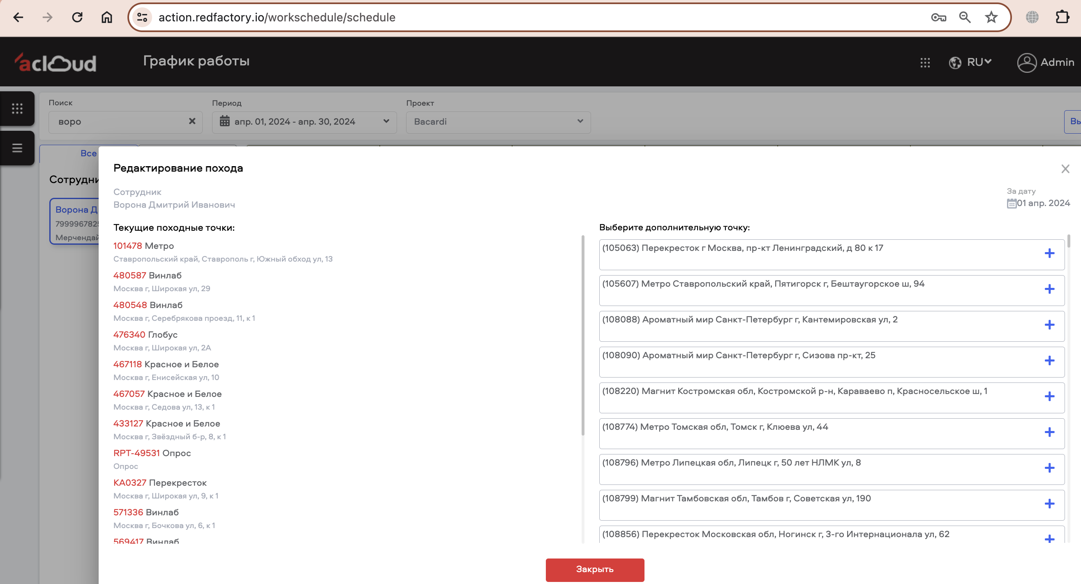The width and height of the screenshot is (1081, 584).
Task: Open the RU language dropdown
Action: coord(970,62)
